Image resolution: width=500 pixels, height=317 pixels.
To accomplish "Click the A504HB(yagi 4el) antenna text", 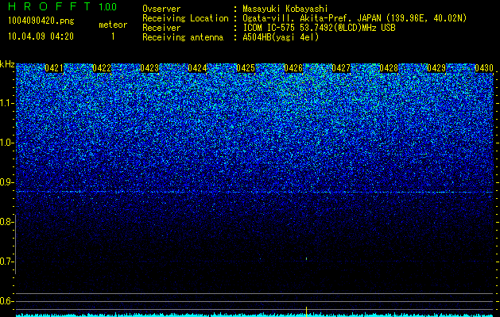I will 281,37.
